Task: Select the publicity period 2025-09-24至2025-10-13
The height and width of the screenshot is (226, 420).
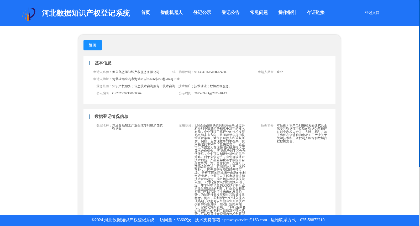Action: click(211, 93)
